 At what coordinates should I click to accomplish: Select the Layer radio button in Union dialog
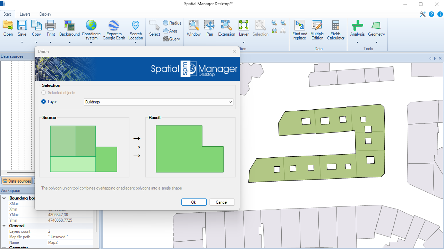[43, 102]
